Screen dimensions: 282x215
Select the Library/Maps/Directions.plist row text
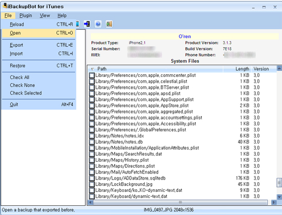click(125, 166)
